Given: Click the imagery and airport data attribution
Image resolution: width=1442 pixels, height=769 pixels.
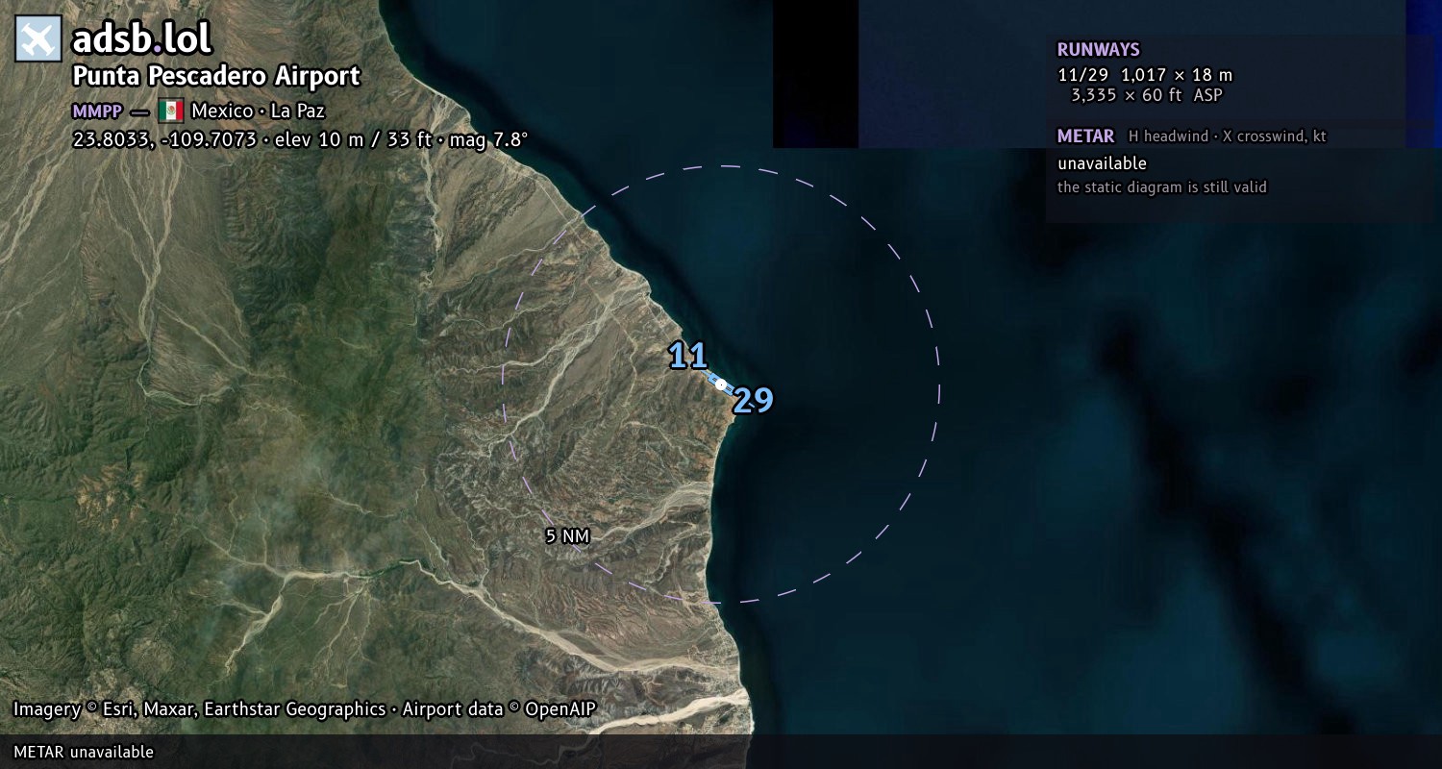Looking at the screenshot, I should coord(305,709).
